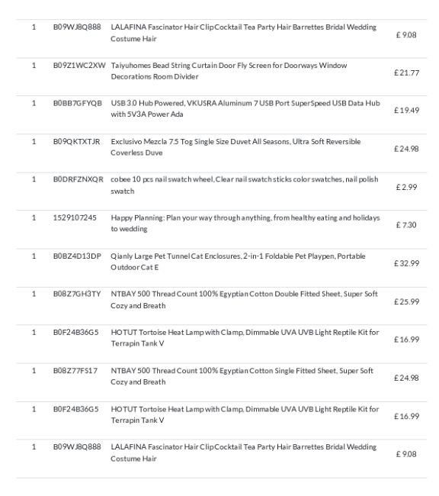Screen dimensions: 439x496
Task: Click the £25.99 price
Action: coord(406,301)
